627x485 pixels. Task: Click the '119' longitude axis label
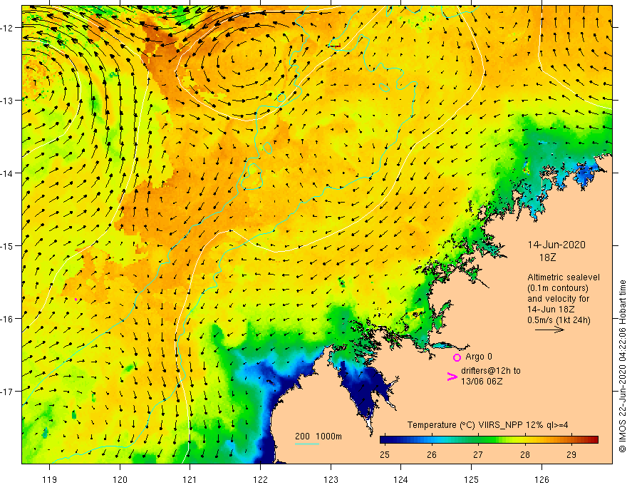50,479
